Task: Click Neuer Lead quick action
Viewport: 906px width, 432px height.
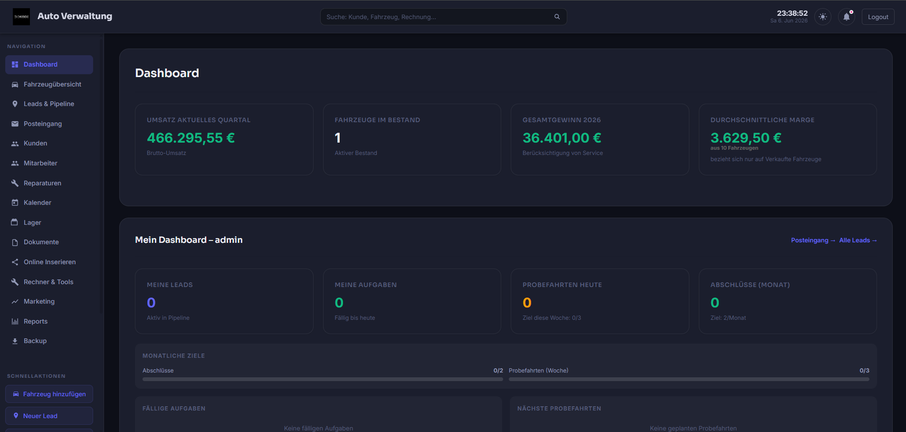Action: click(49, 416)
